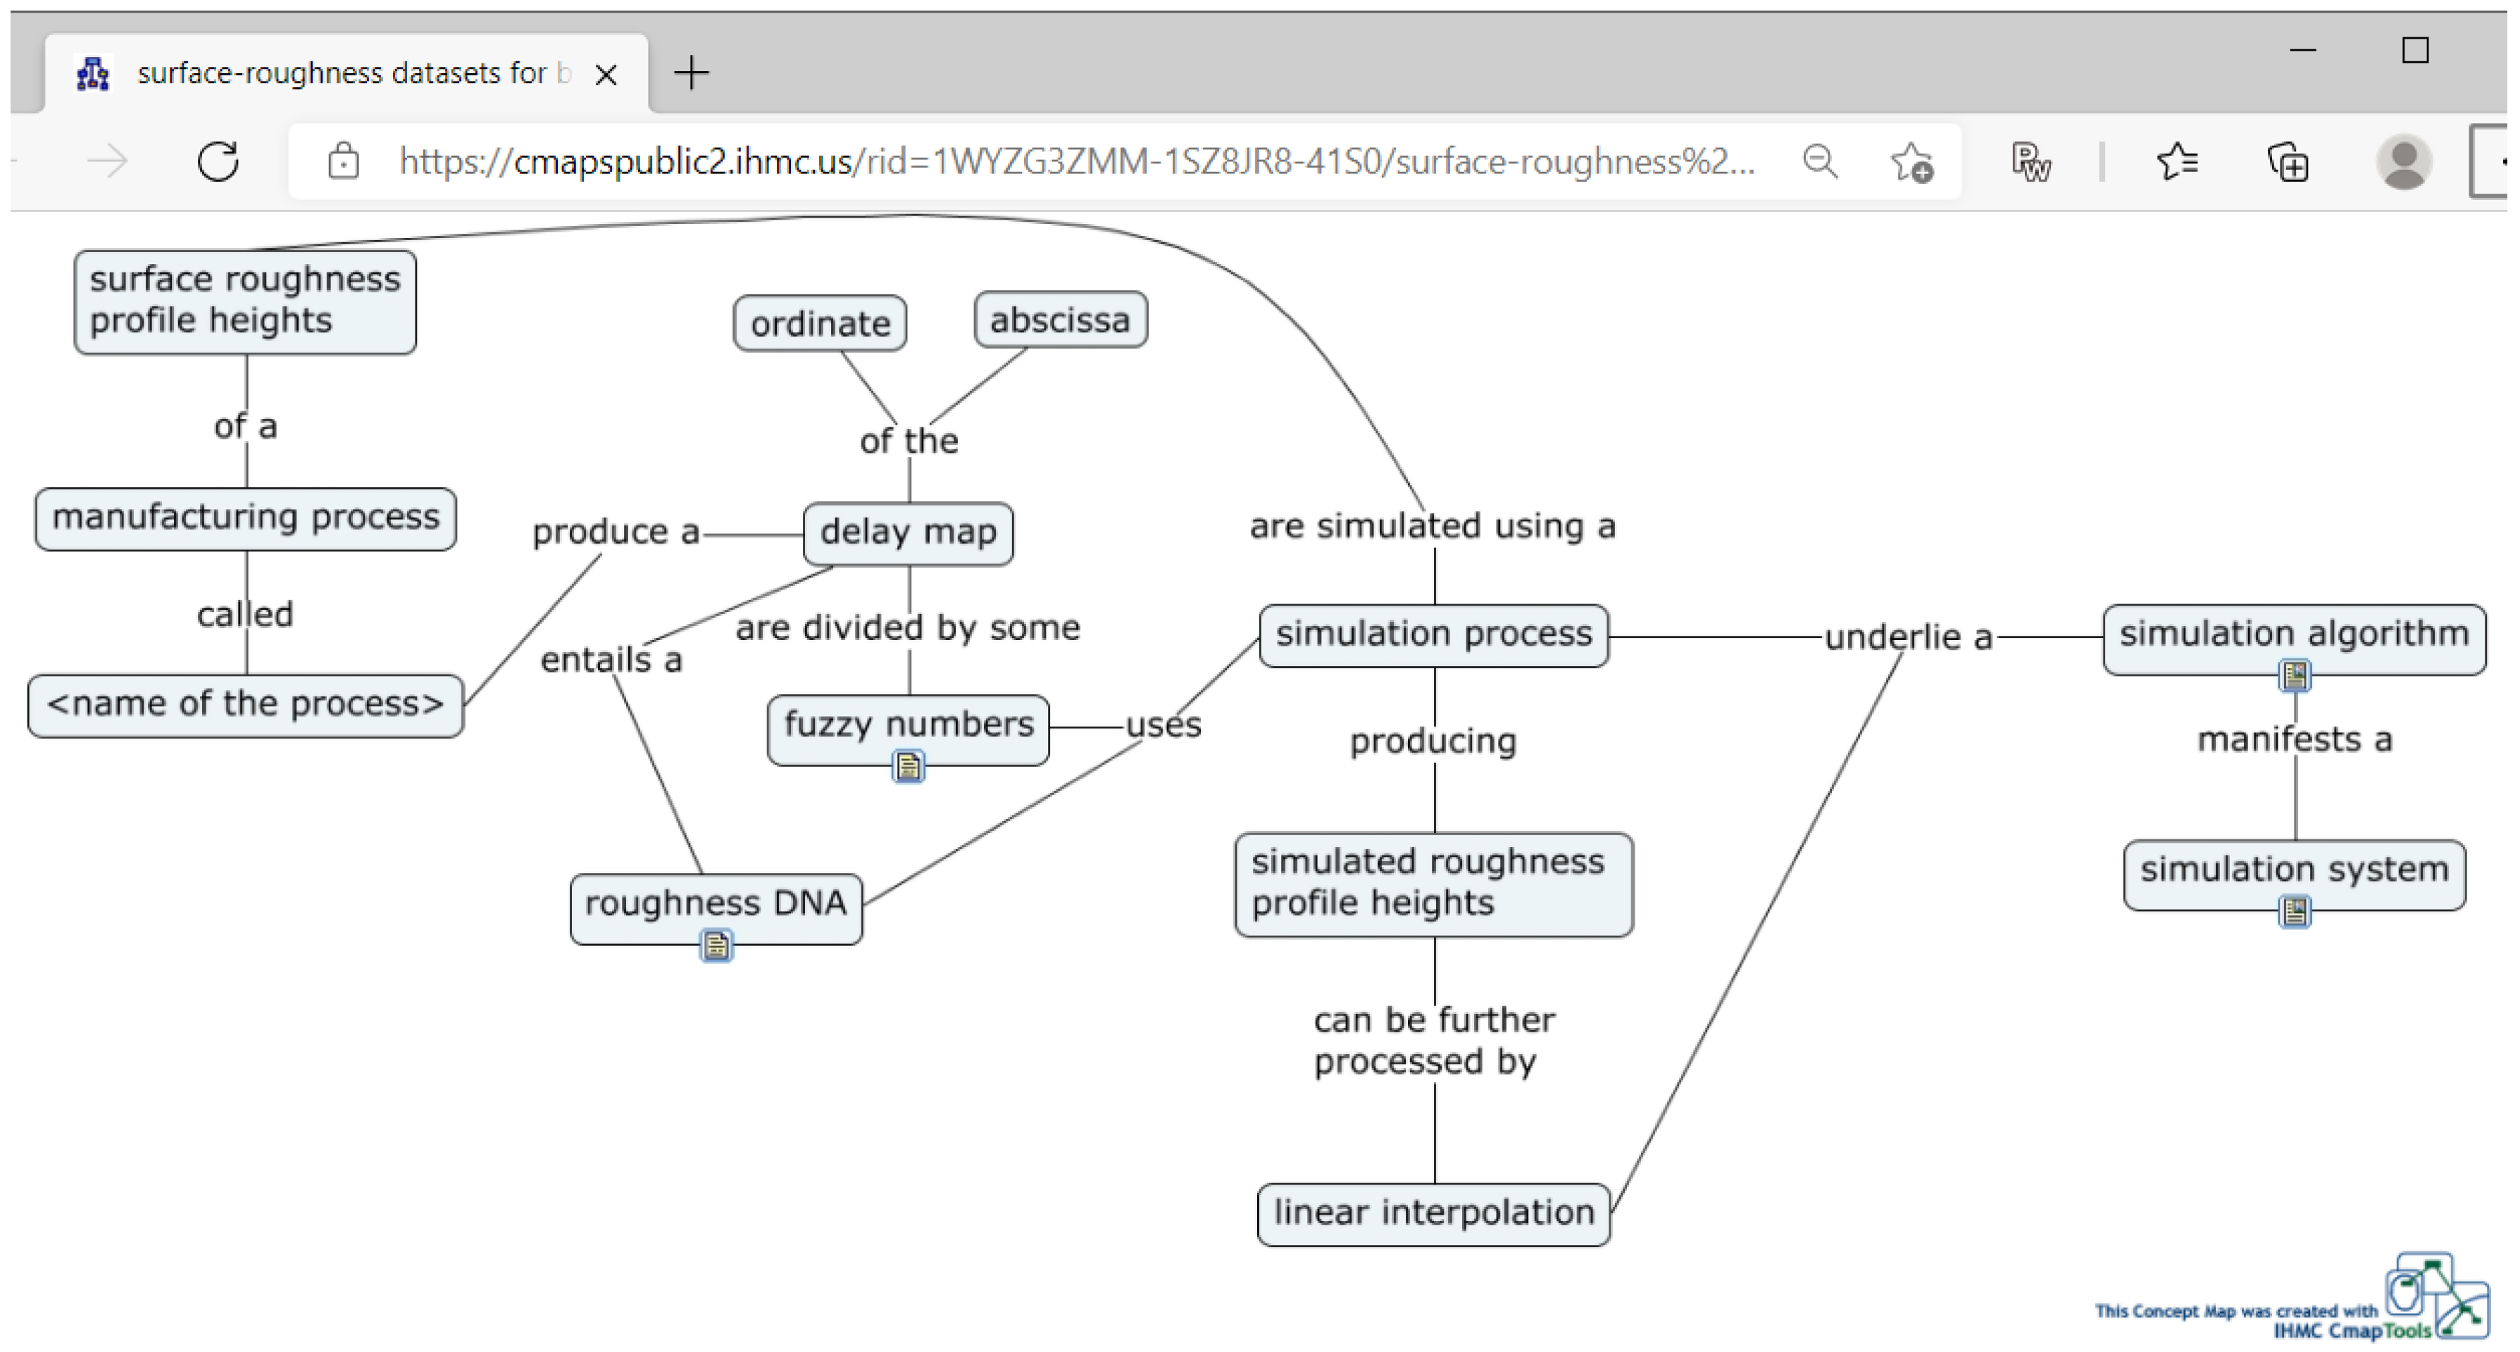The height and width of the screenshot is (1352, 2520).
Task: Click the linear interpolation concept
Action: (x=1433, y=1213)
